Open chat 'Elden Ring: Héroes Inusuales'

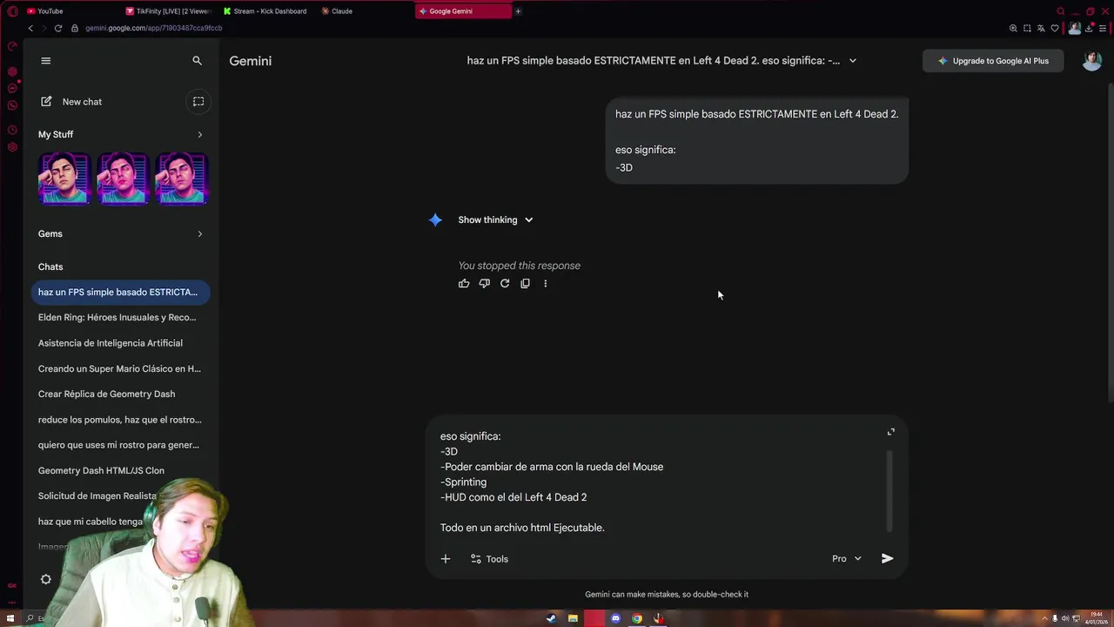point(117,318)
